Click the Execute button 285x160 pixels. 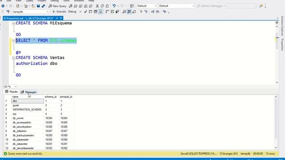(59, 12)
